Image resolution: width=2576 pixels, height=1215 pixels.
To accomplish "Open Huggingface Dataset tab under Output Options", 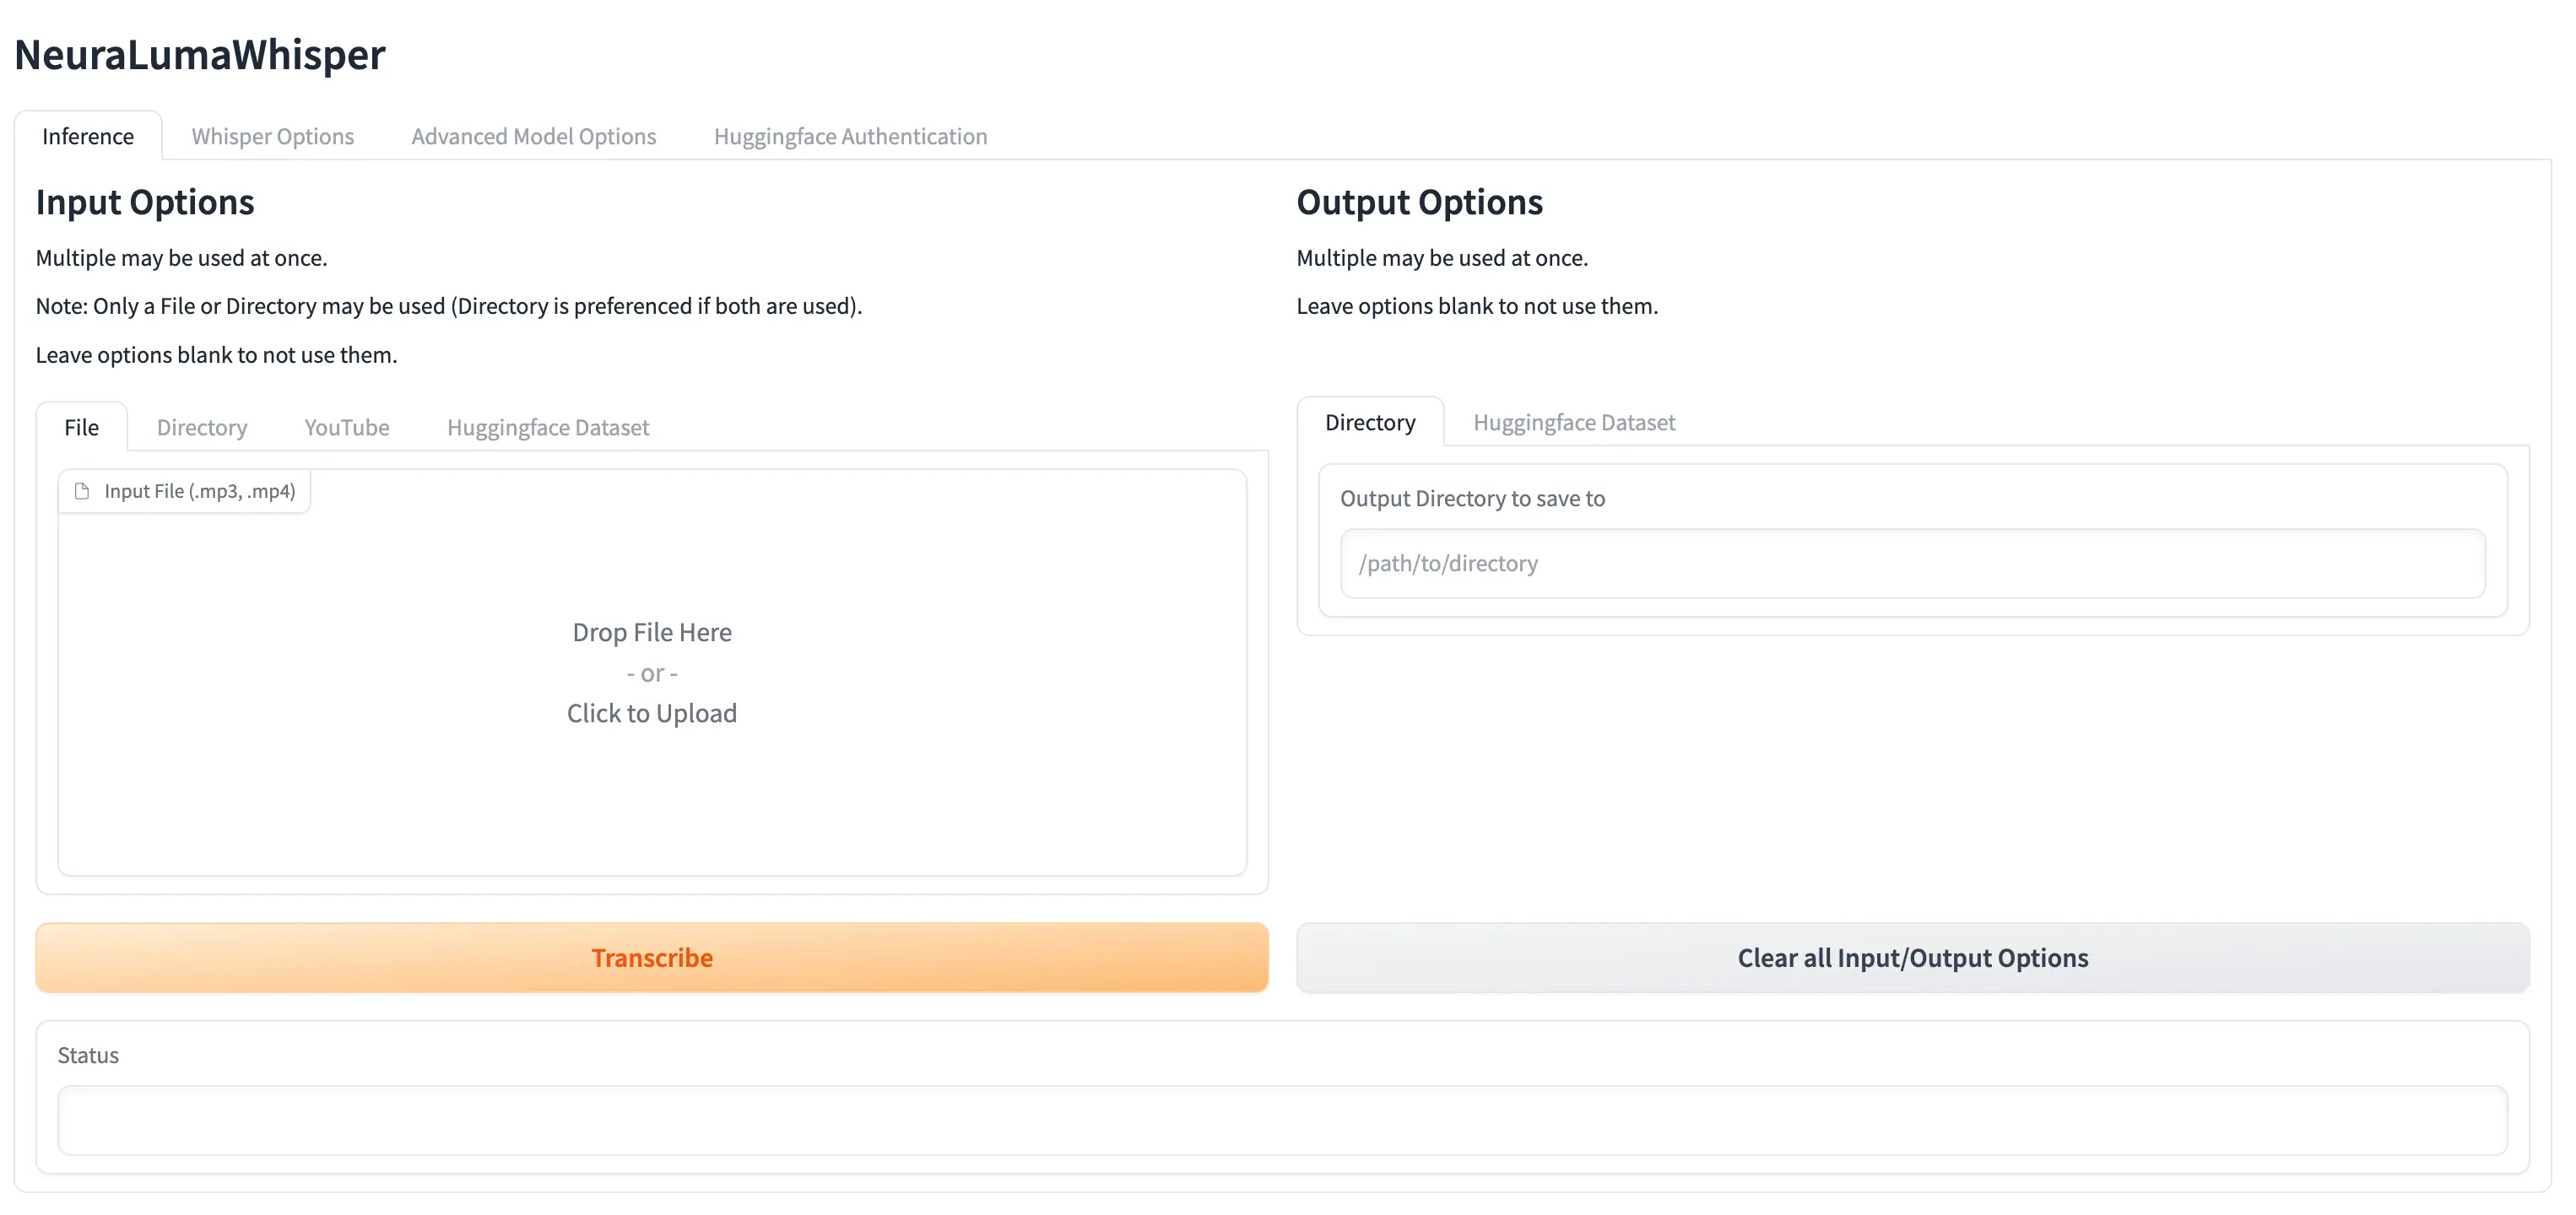I will (1573, 422).
